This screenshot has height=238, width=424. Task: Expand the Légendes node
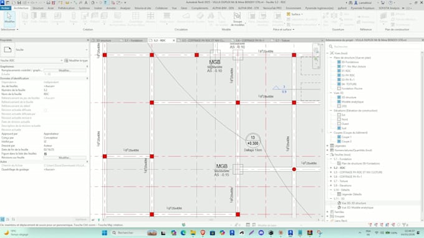tap(328, 146)
